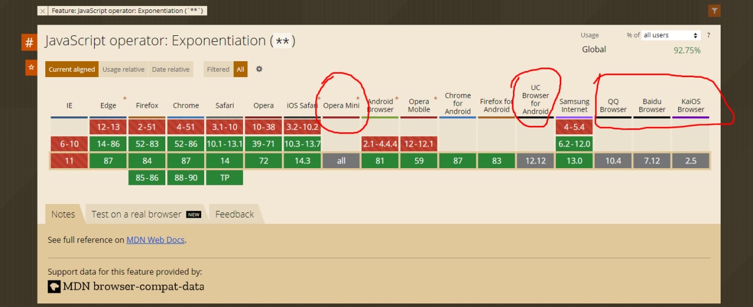Click Android Browser 2.1-4.4.4 cell

(380, 144)
